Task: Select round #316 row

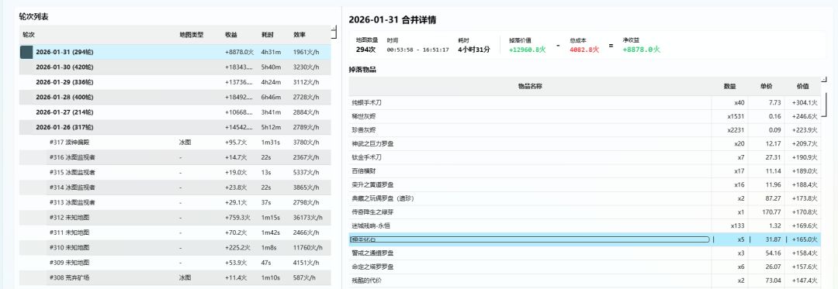Action: (x=175, y=157)
